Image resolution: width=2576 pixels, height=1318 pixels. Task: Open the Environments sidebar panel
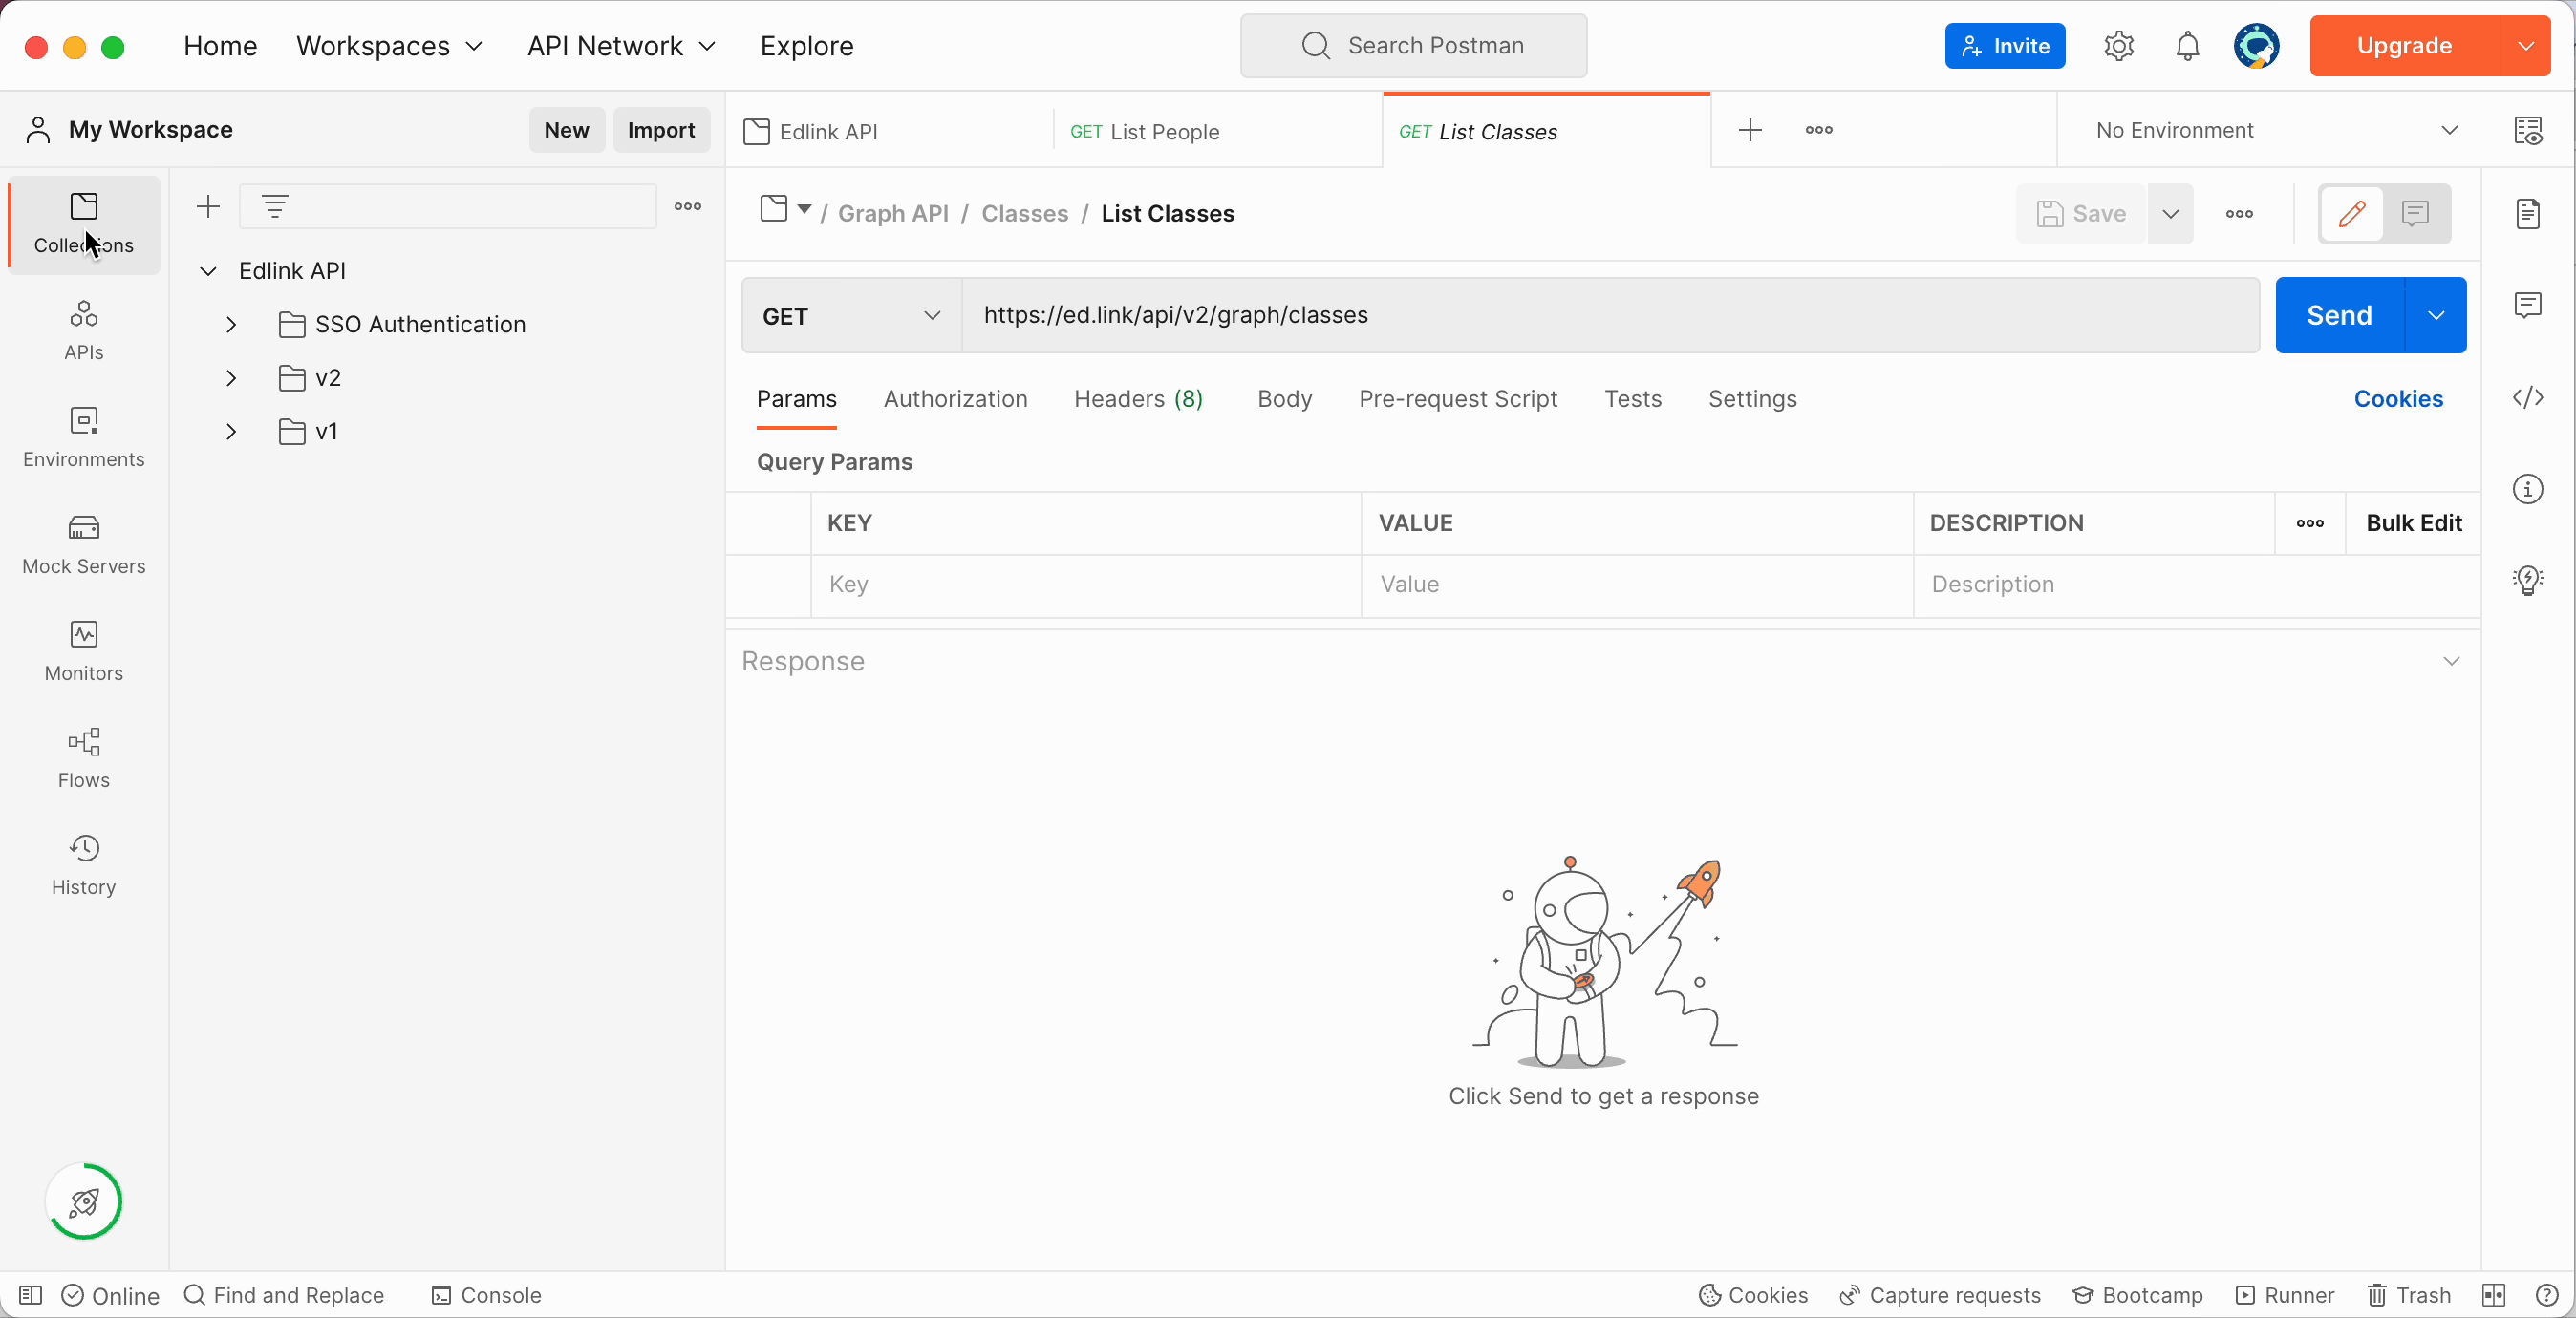(x=84, y=437)
